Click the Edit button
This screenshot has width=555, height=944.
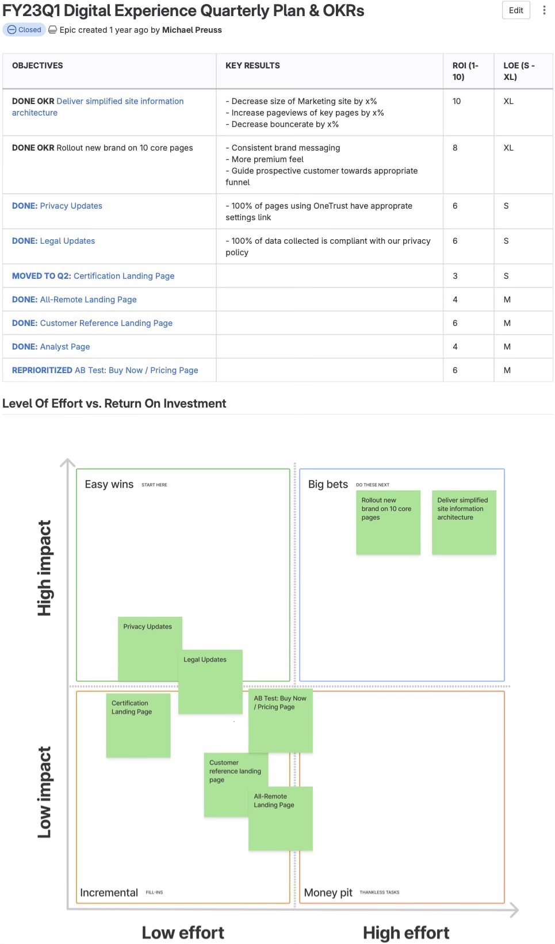pyautogui.click(x=515, y=10)
